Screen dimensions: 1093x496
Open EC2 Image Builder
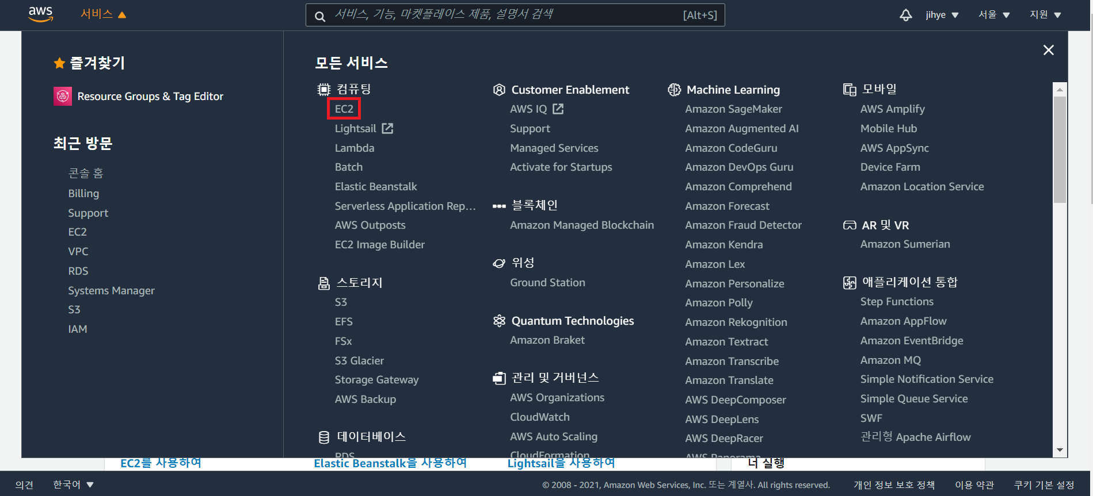coord(380,244)
